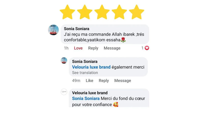Image resolution: width=204 pixels, height=119 pixels.
Task: Click the middle yellow star
Action: [102, 12]
